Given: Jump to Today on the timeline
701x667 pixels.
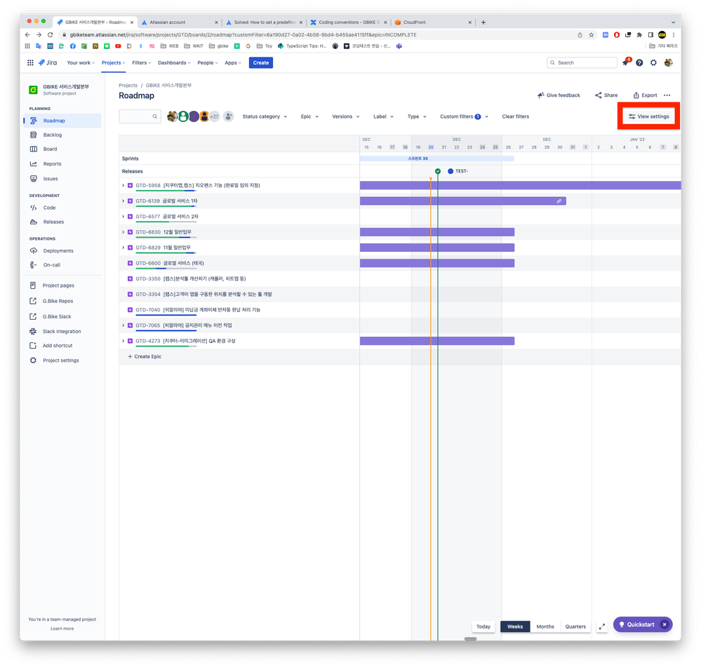Looking at the screenshot, I should coord(483,627).
